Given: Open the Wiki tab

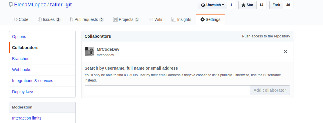Looking at the screenshot, I should [156, 19].
